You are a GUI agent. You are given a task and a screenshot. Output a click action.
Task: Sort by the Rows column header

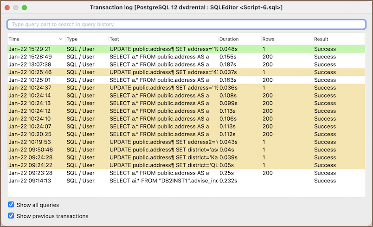point(285,39)
